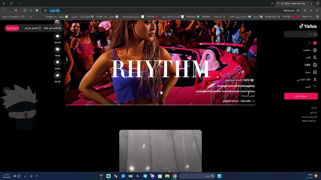Share the video using the arrow icon
This screenshot has height=180, width=321.
[57, 75]
